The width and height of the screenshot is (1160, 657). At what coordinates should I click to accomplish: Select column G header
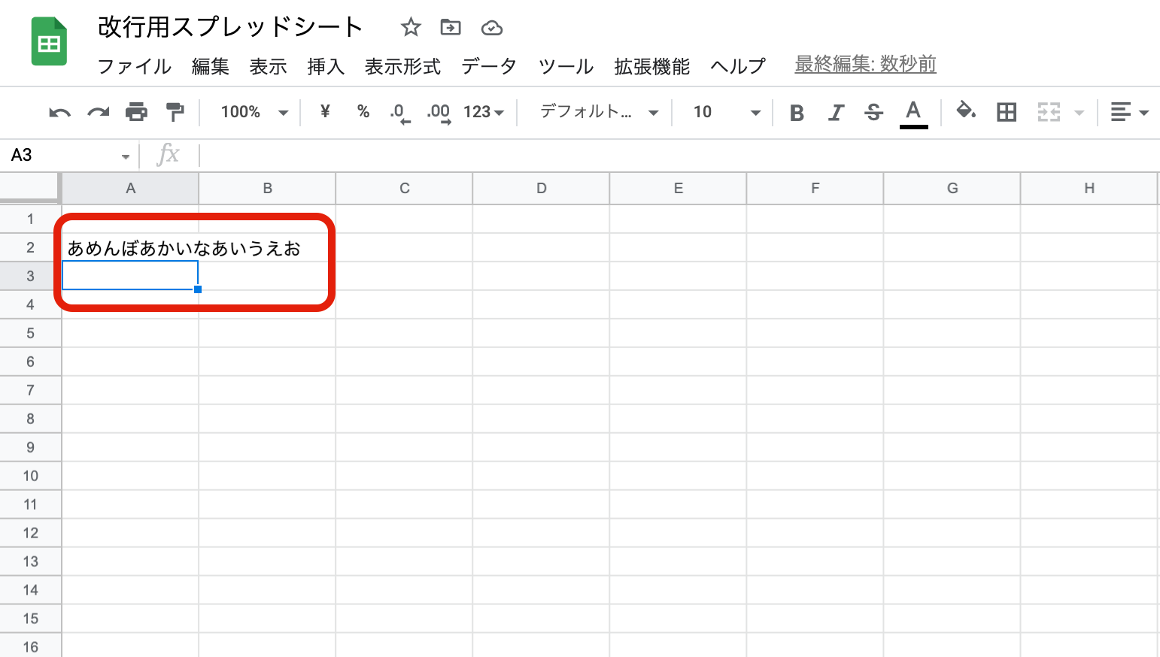[952, 188]
